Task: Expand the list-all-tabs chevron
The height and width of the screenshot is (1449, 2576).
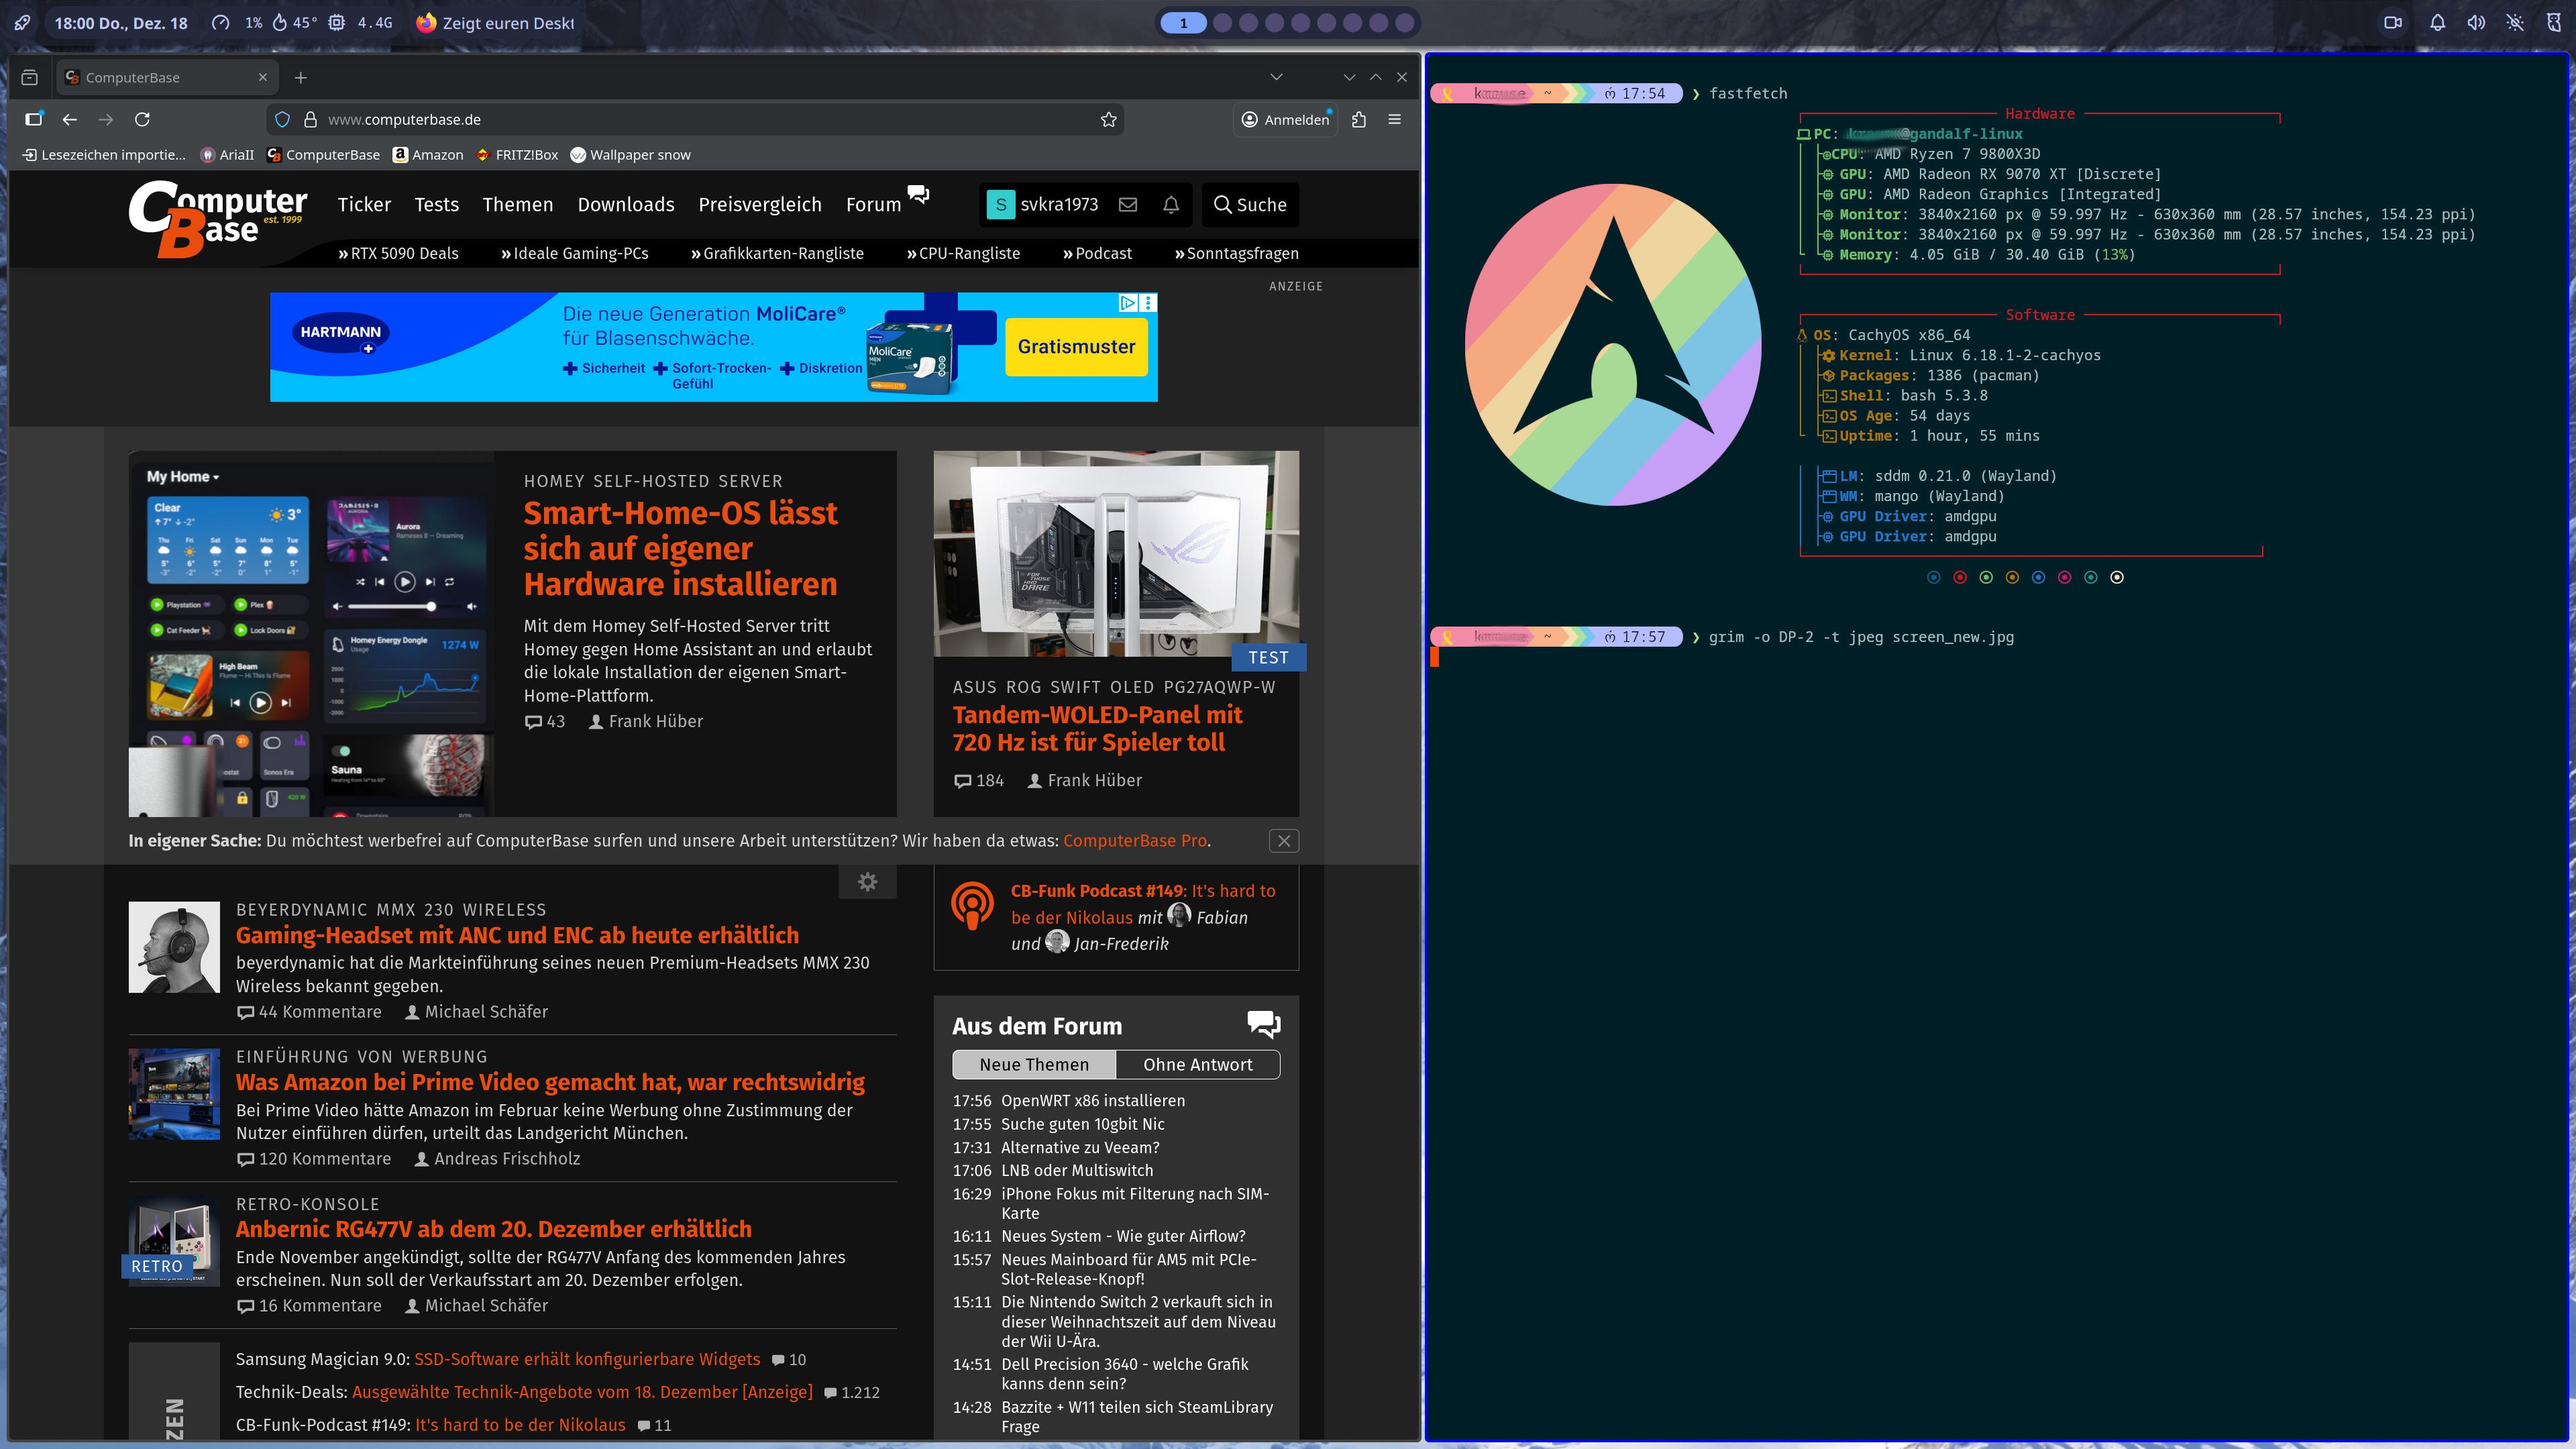Action: pyautogui.click(x=1276, y=77)
